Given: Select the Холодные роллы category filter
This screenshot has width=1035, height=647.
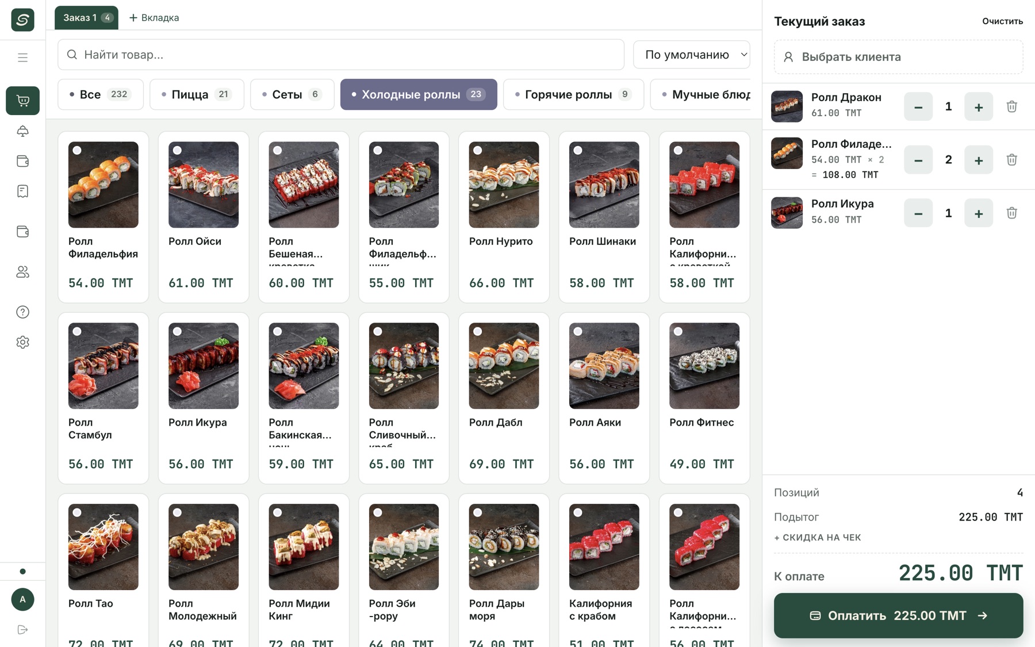Looking at the screenshot, I should point(419,94).
